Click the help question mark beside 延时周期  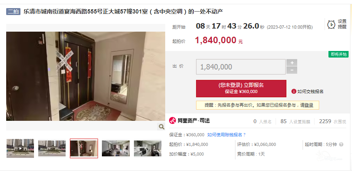pyautogui.click(x=341, y=144)
